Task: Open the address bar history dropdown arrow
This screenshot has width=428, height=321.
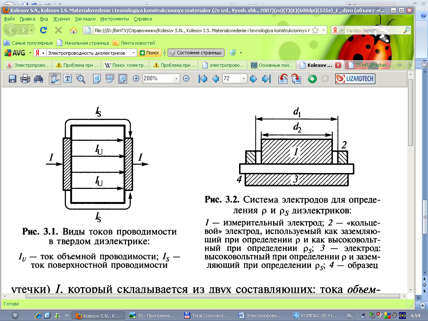Action: (x=324, y=30)
